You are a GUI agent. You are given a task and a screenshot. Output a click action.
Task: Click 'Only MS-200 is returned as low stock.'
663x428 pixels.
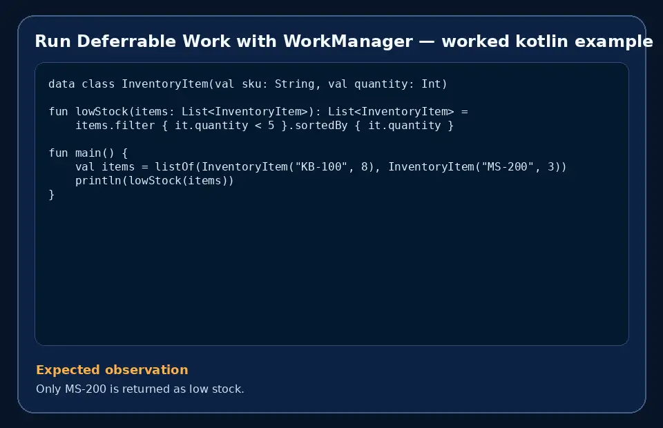[140, 389]
